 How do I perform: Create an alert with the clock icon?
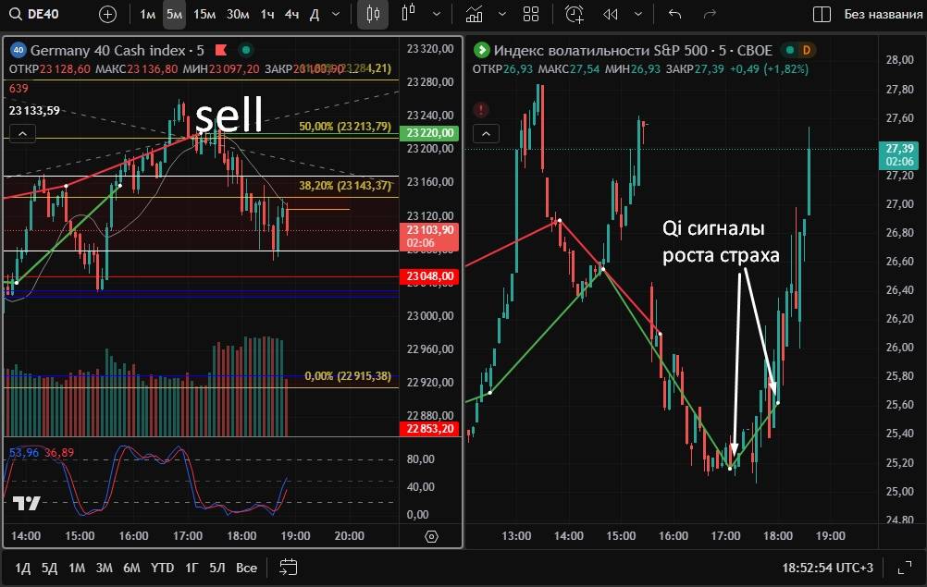(575, 14)
